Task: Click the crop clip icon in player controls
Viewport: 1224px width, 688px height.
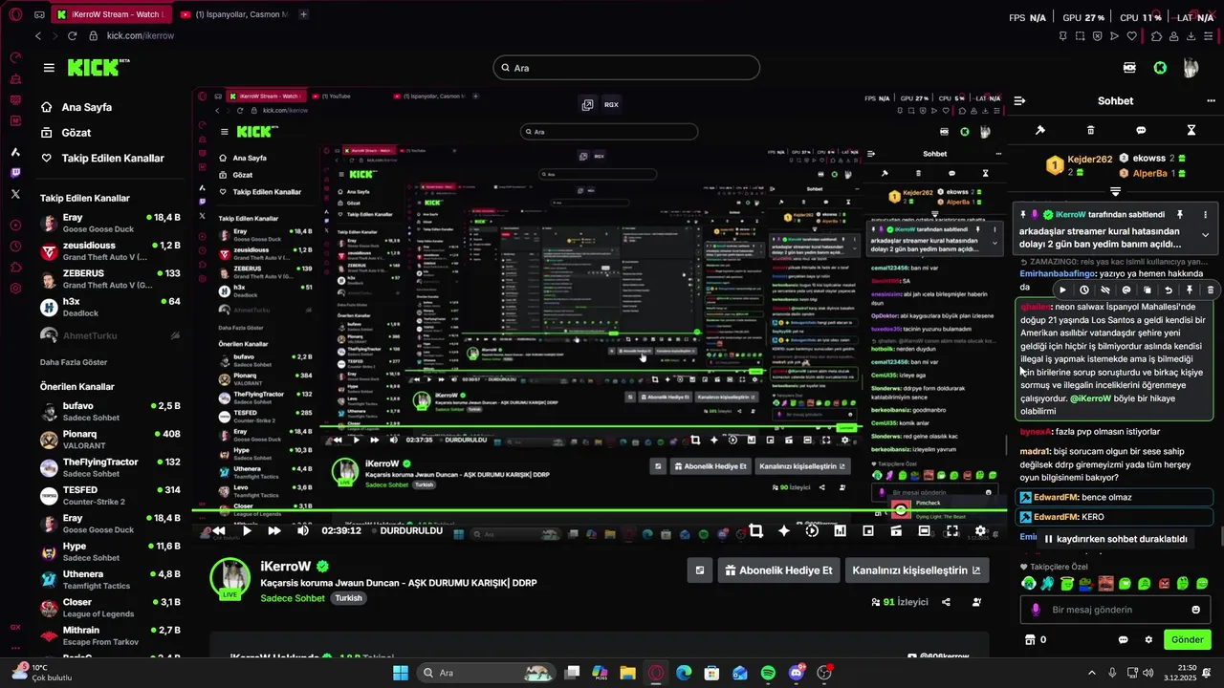Action: [755, 530]
